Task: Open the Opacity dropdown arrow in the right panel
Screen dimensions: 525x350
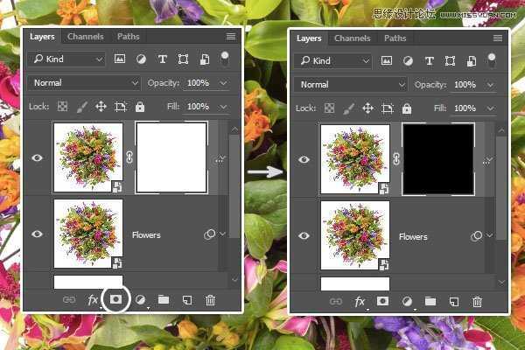Action: click(490, 85)
